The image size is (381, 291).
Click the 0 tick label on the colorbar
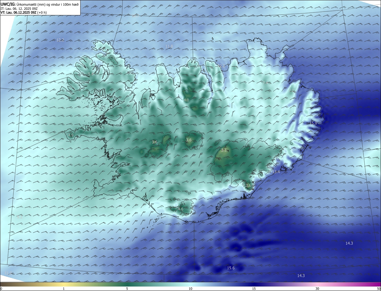(x=1, y=289)
